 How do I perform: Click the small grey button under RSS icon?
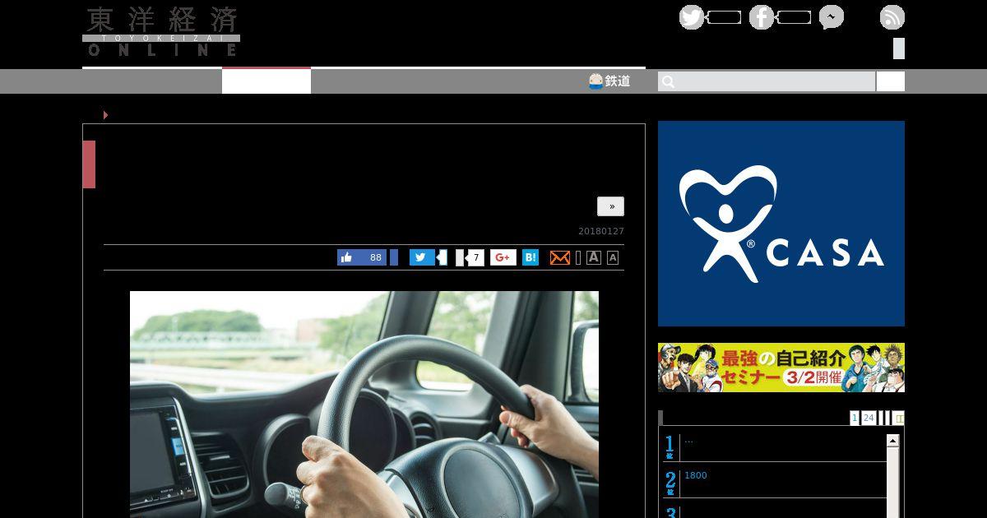coord(899,49)
